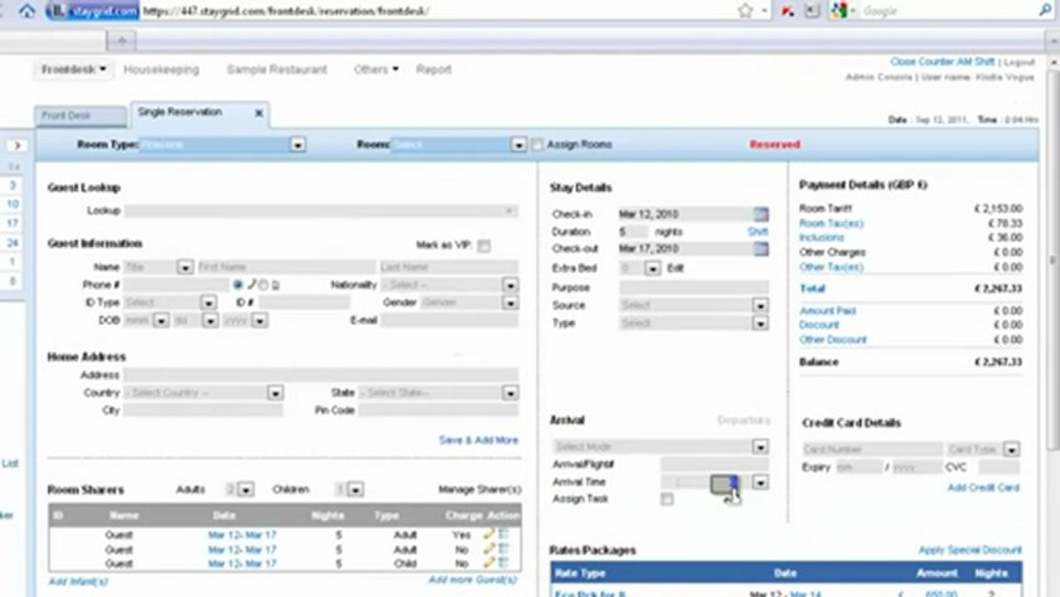Open the Country selection dropdown
The image size is (1060, 597).
(x=276, y=393)
